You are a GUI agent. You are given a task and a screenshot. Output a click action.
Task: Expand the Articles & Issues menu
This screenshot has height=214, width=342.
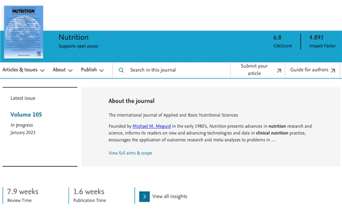pyautogui.click(x=23, y=70)
